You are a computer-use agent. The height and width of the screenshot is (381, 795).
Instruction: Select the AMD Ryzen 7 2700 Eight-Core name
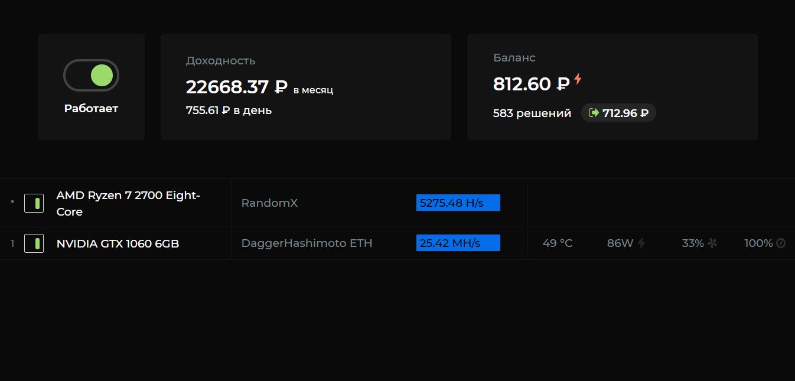(128, 203)
